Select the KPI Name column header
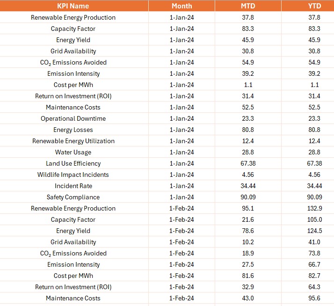 point(73,6)
